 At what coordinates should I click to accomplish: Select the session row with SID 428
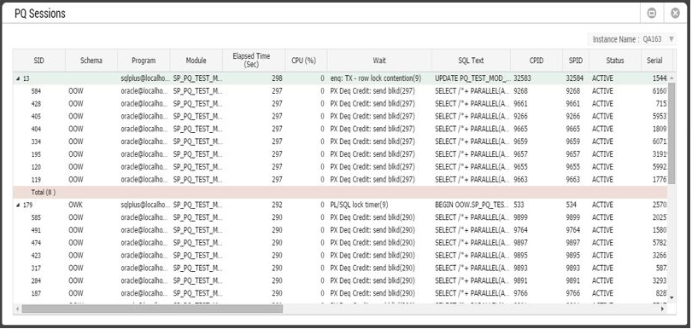340,104
